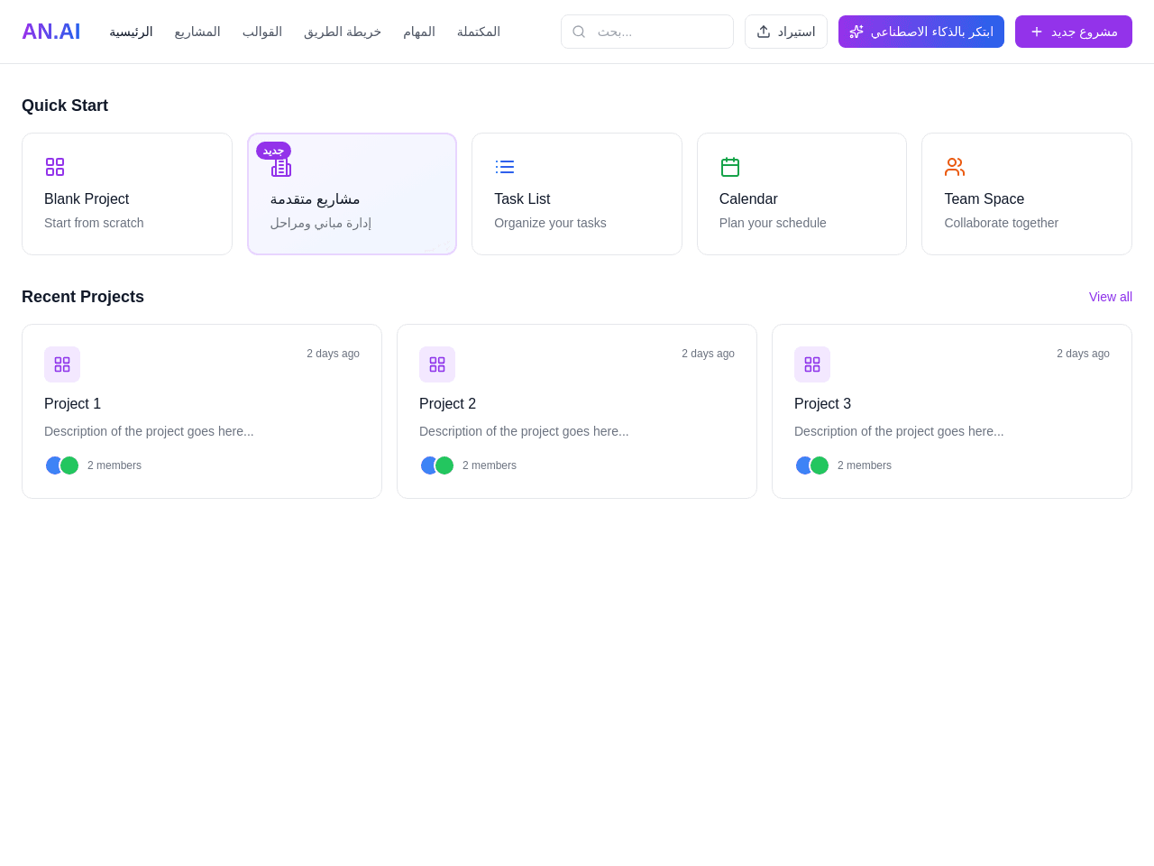1154x866 pixels.
Task: Click Project 2 '2 members' label
Action: pos(490,465)
